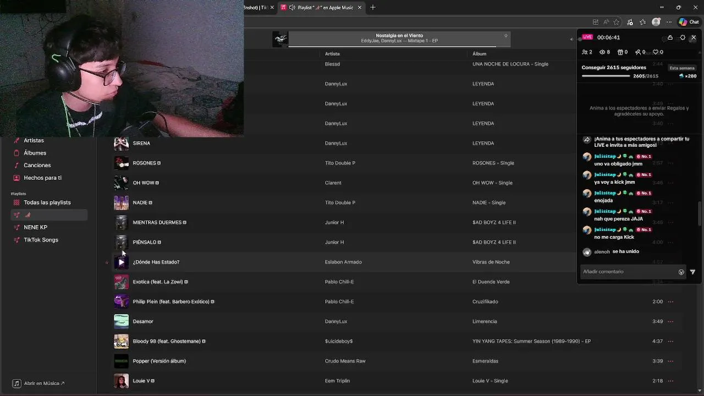Screen dimensions: 704x396
Task: Play the song ¿Dónde Has Estado?
Action: (121, 262)
